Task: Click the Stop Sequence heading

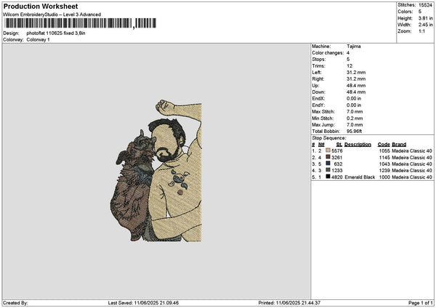Action: pyautogui.click(x=329, y=138)
